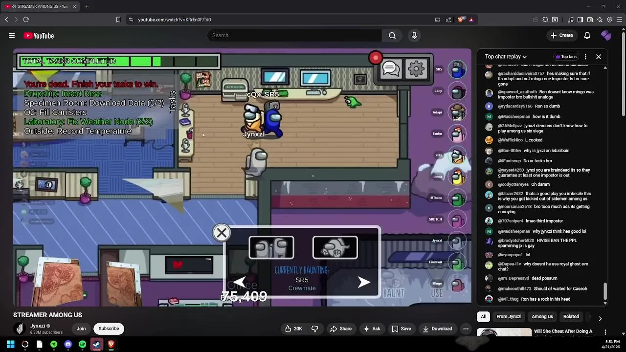This screenshot has width=626, height=352.
Task: Open the Top chat replay dropdown
Action: (506, 57)
